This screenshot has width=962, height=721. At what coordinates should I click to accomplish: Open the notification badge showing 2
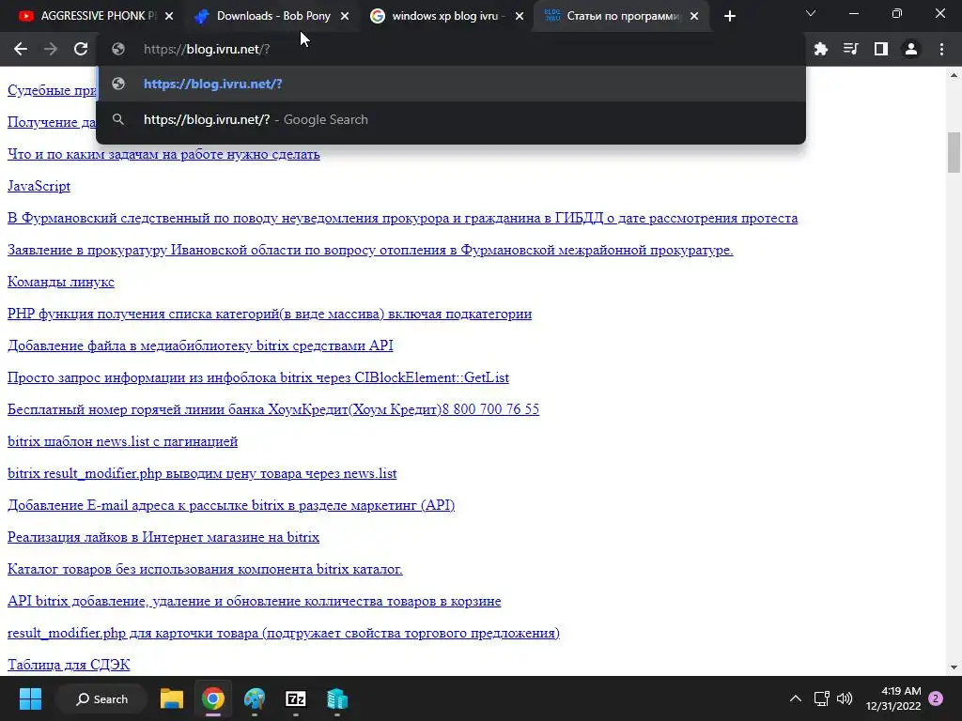pyautogui.click(x=936, y=698)
